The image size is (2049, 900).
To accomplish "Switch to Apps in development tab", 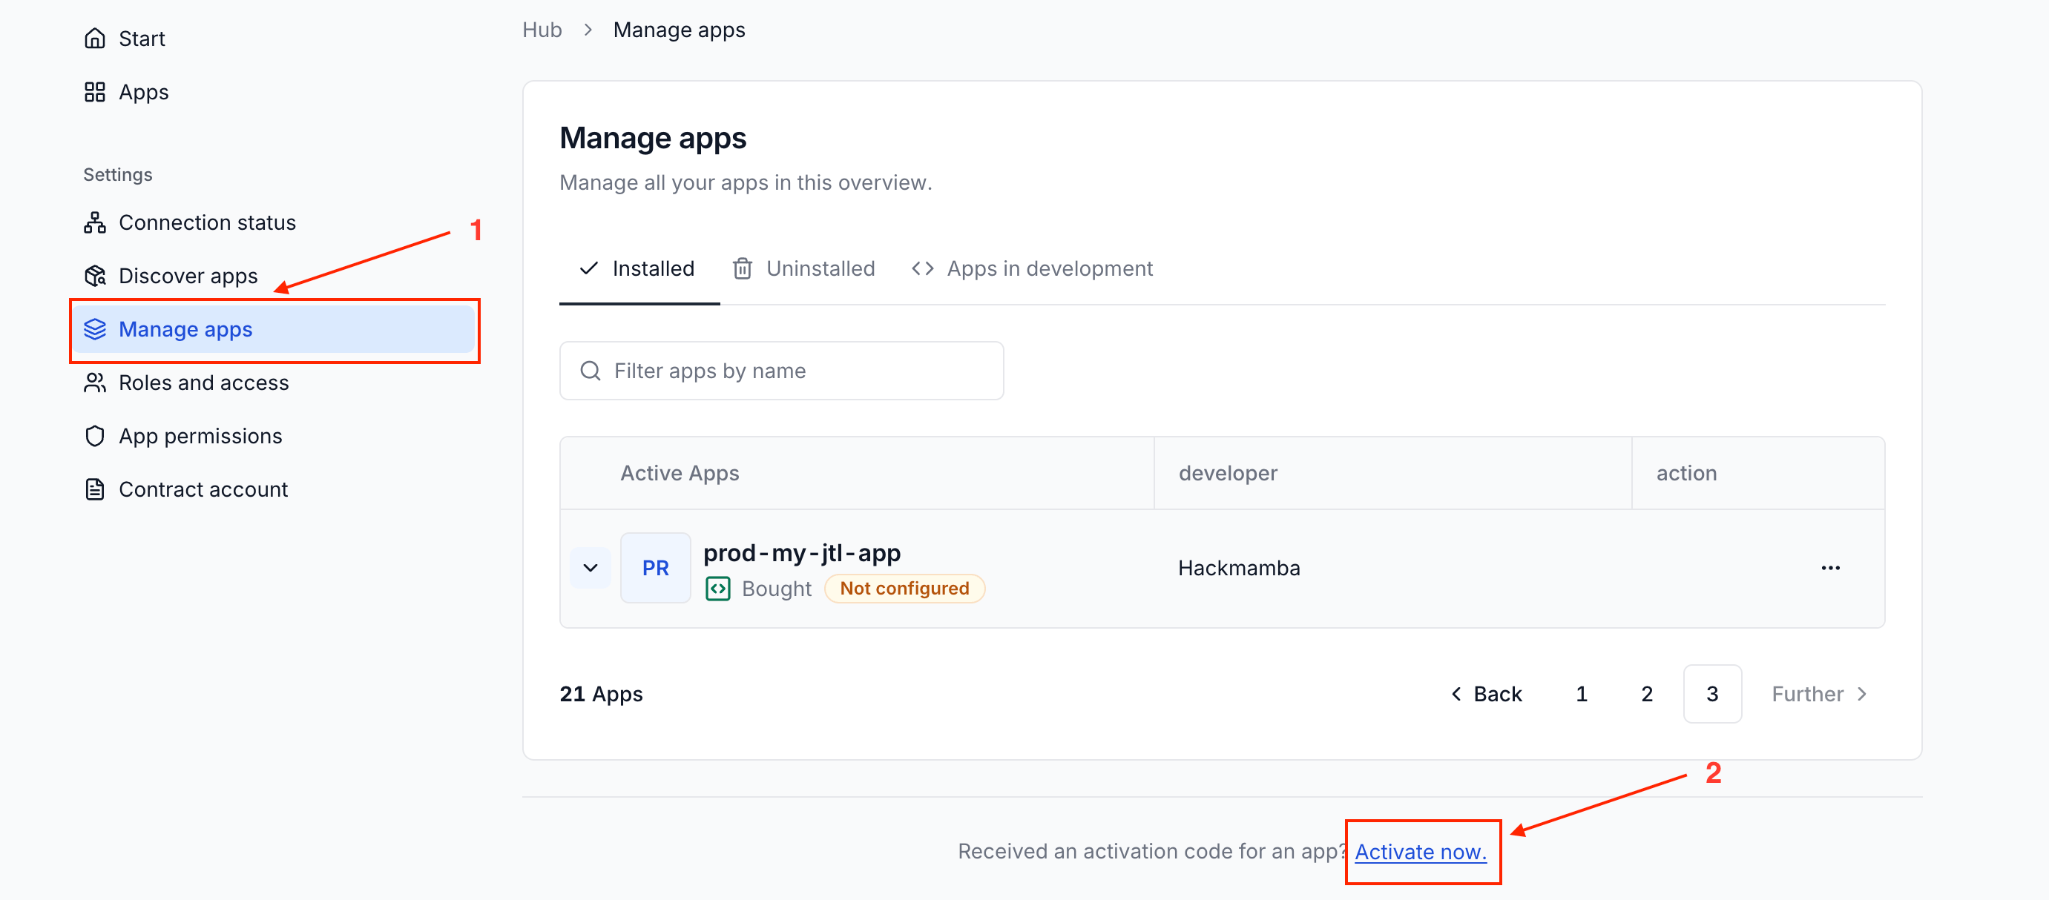I will pyautogui.click(x=1032, y=268).
